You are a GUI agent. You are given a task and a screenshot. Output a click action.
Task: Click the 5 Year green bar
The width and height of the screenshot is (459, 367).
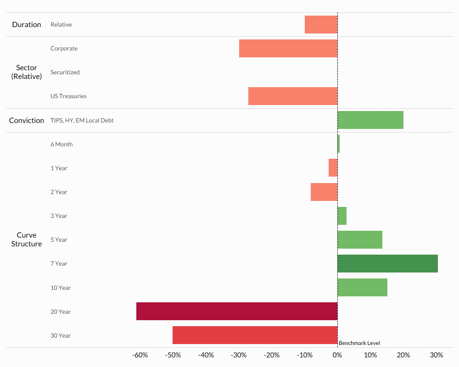coord(360,239)
